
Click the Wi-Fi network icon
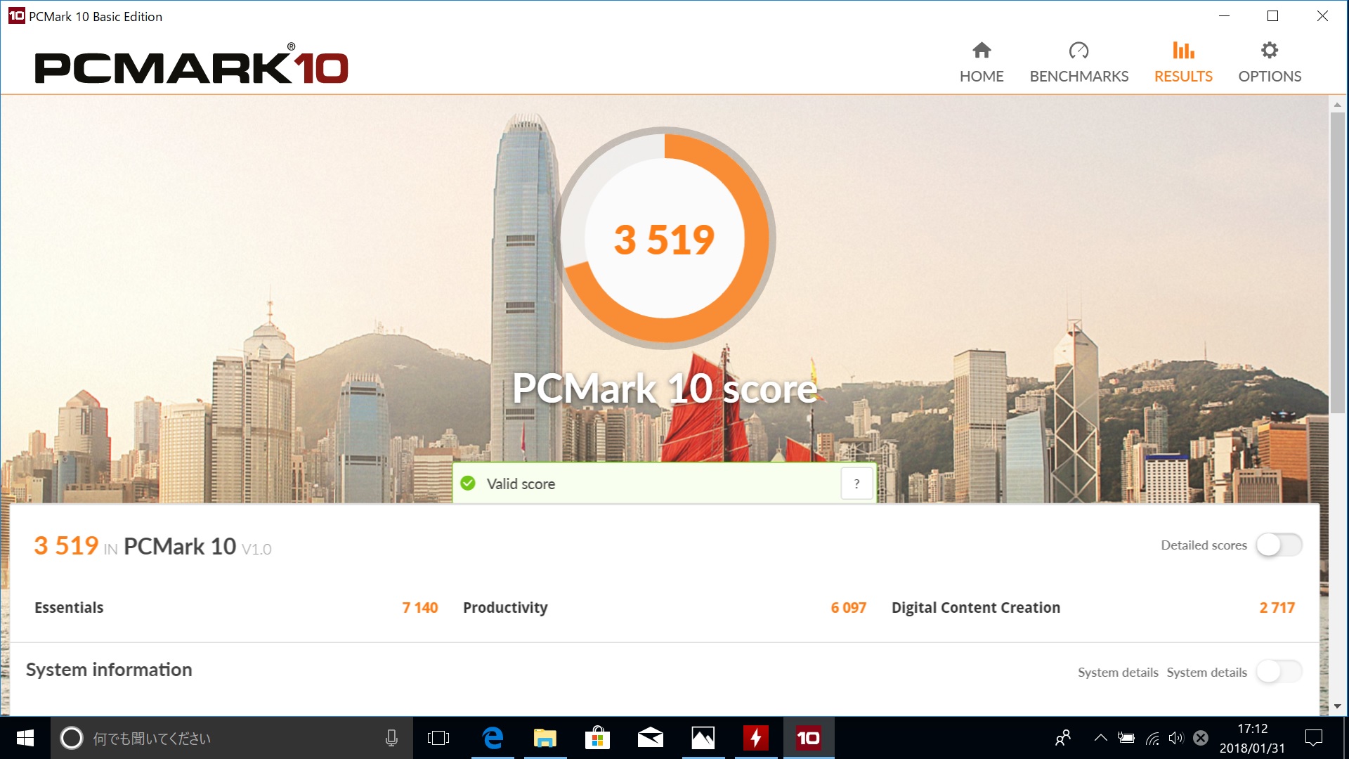tap(1152, 738)
